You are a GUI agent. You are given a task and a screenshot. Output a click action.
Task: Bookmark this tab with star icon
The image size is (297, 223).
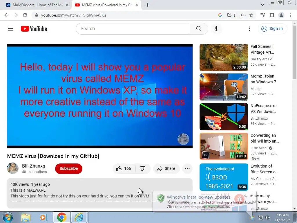[251, 15]
